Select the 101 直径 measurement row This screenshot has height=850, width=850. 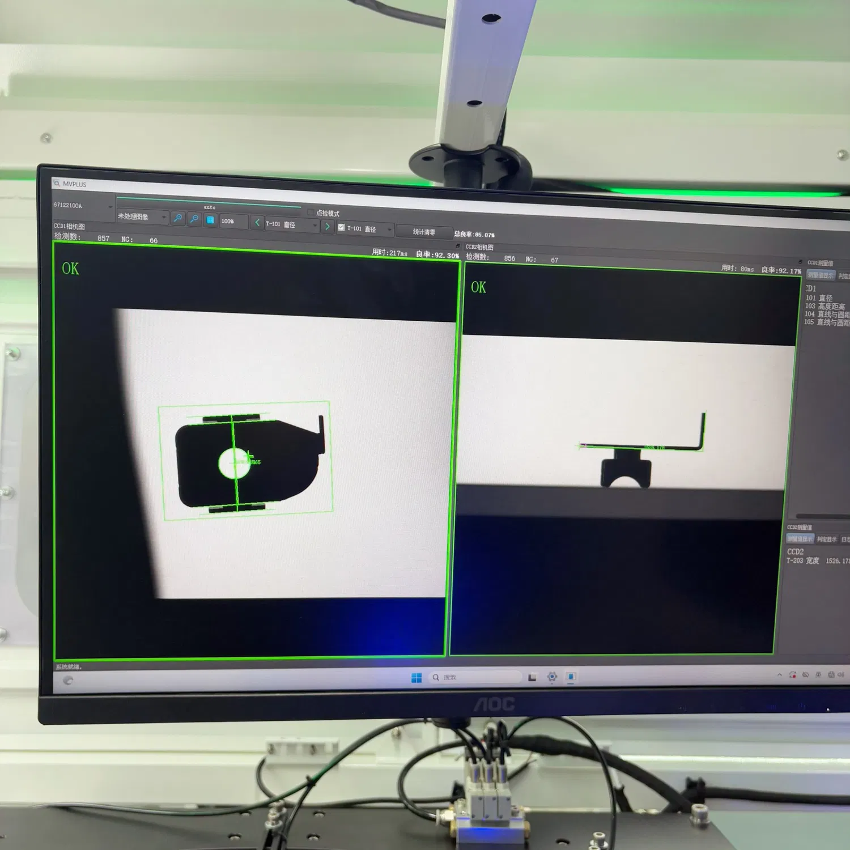819,298
